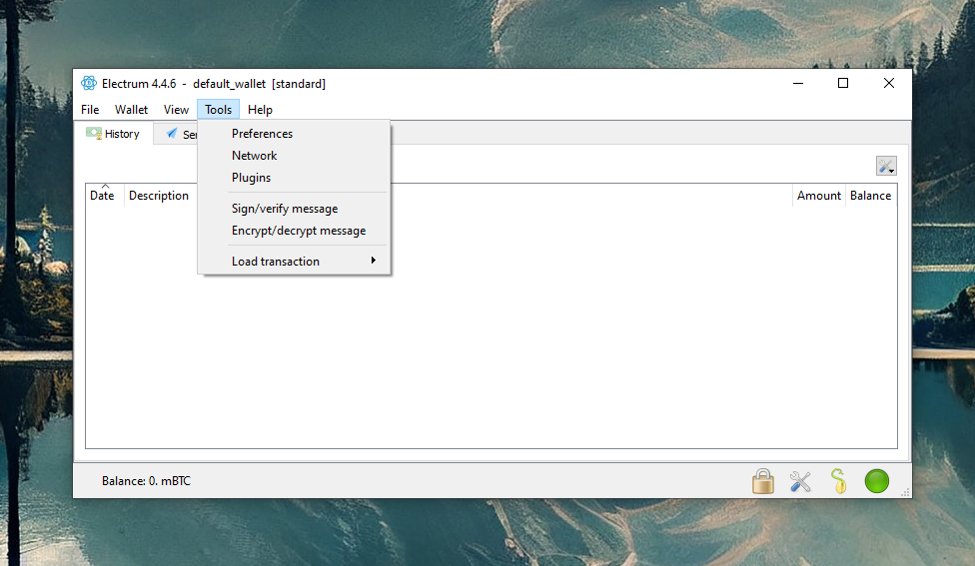Image resolution: width=975 pixels, height=566 pixels.
Task: Choose Encrypt/decrypt message option
Action: pos(299,231)
